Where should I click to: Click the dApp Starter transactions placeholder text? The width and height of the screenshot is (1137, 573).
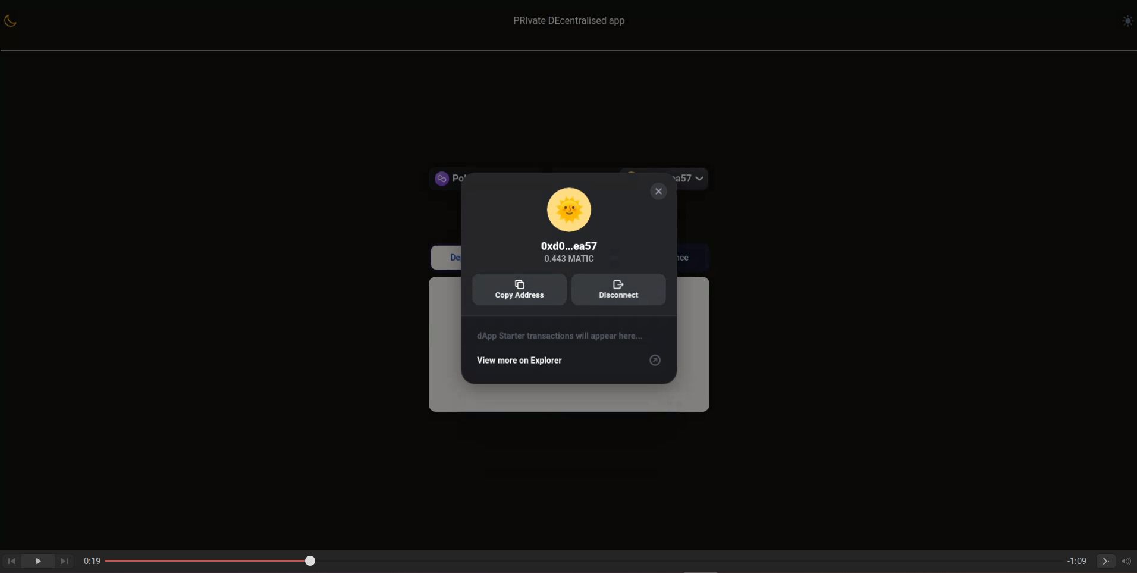559,336
